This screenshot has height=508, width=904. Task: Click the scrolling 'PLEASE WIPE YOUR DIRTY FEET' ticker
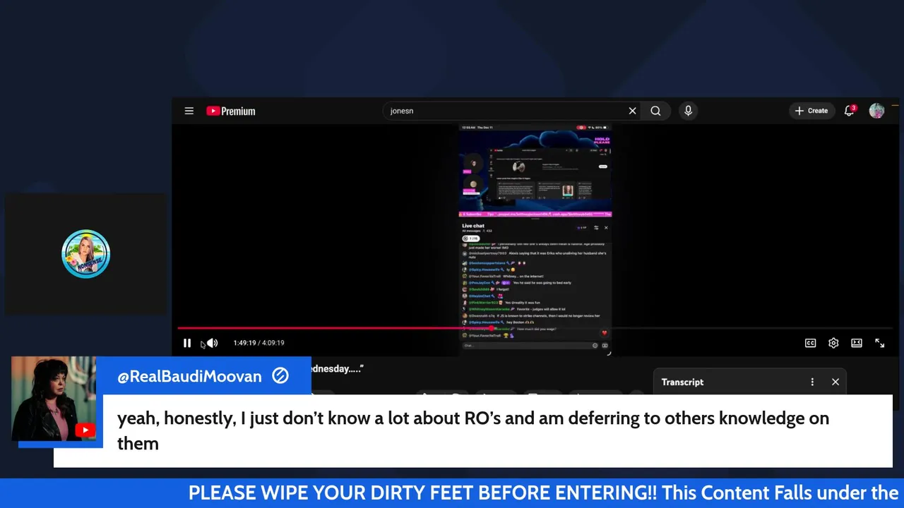(x=542, y=492)
